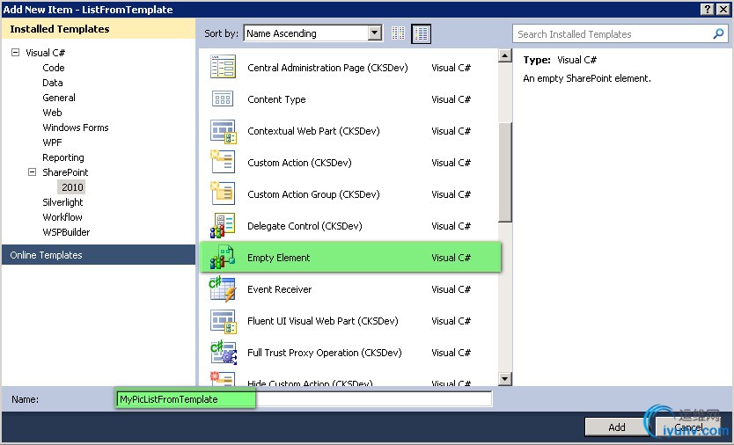
Task: Open the Sort by dropdown arrow
Action: tap(375, 33)
